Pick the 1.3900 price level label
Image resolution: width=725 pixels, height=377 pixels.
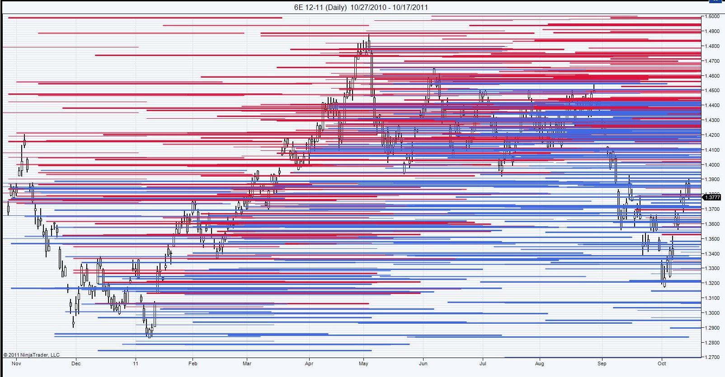tap(712, 180)
